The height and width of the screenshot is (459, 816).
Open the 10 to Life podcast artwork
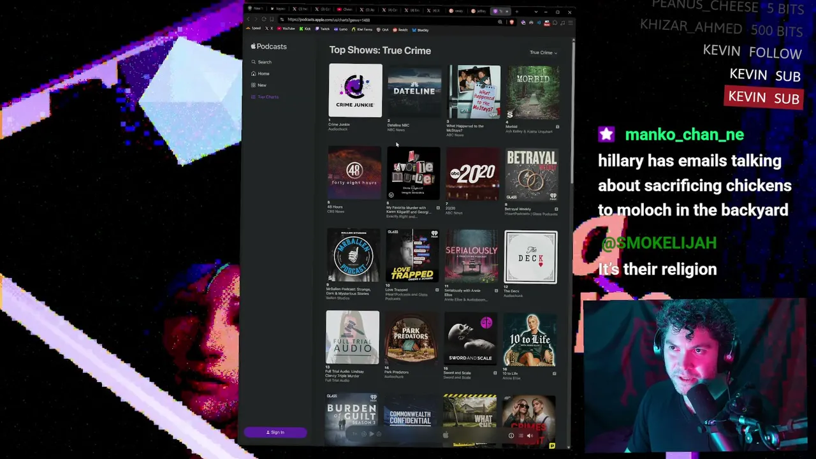(x=529, y=340)
